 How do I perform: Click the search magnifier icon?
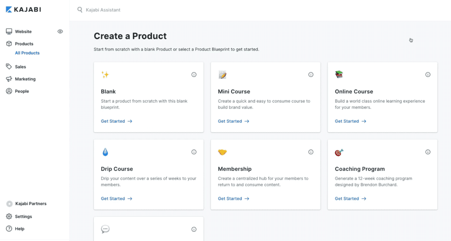(x=80, y=10)
